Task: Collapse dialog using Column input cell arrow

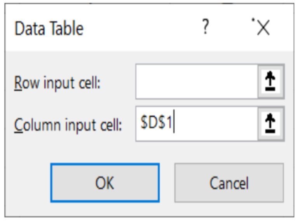Action: pos(272,124)
